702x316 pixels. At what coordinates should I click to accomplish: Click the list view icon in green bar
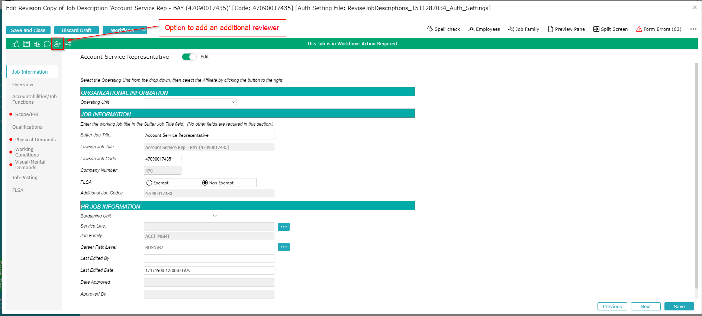click(26, 44)
